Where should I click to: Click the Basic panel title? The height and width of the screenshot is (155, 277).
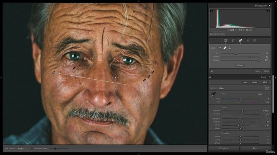click(264, 77)
